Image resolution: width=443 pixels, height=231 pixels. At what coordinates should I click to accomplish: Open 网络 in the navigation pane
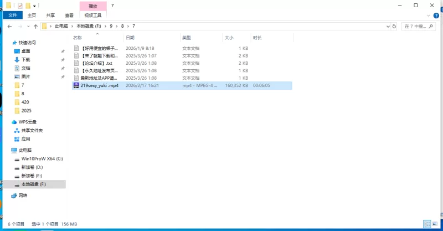pyautogui.click(x=23, y=196)
